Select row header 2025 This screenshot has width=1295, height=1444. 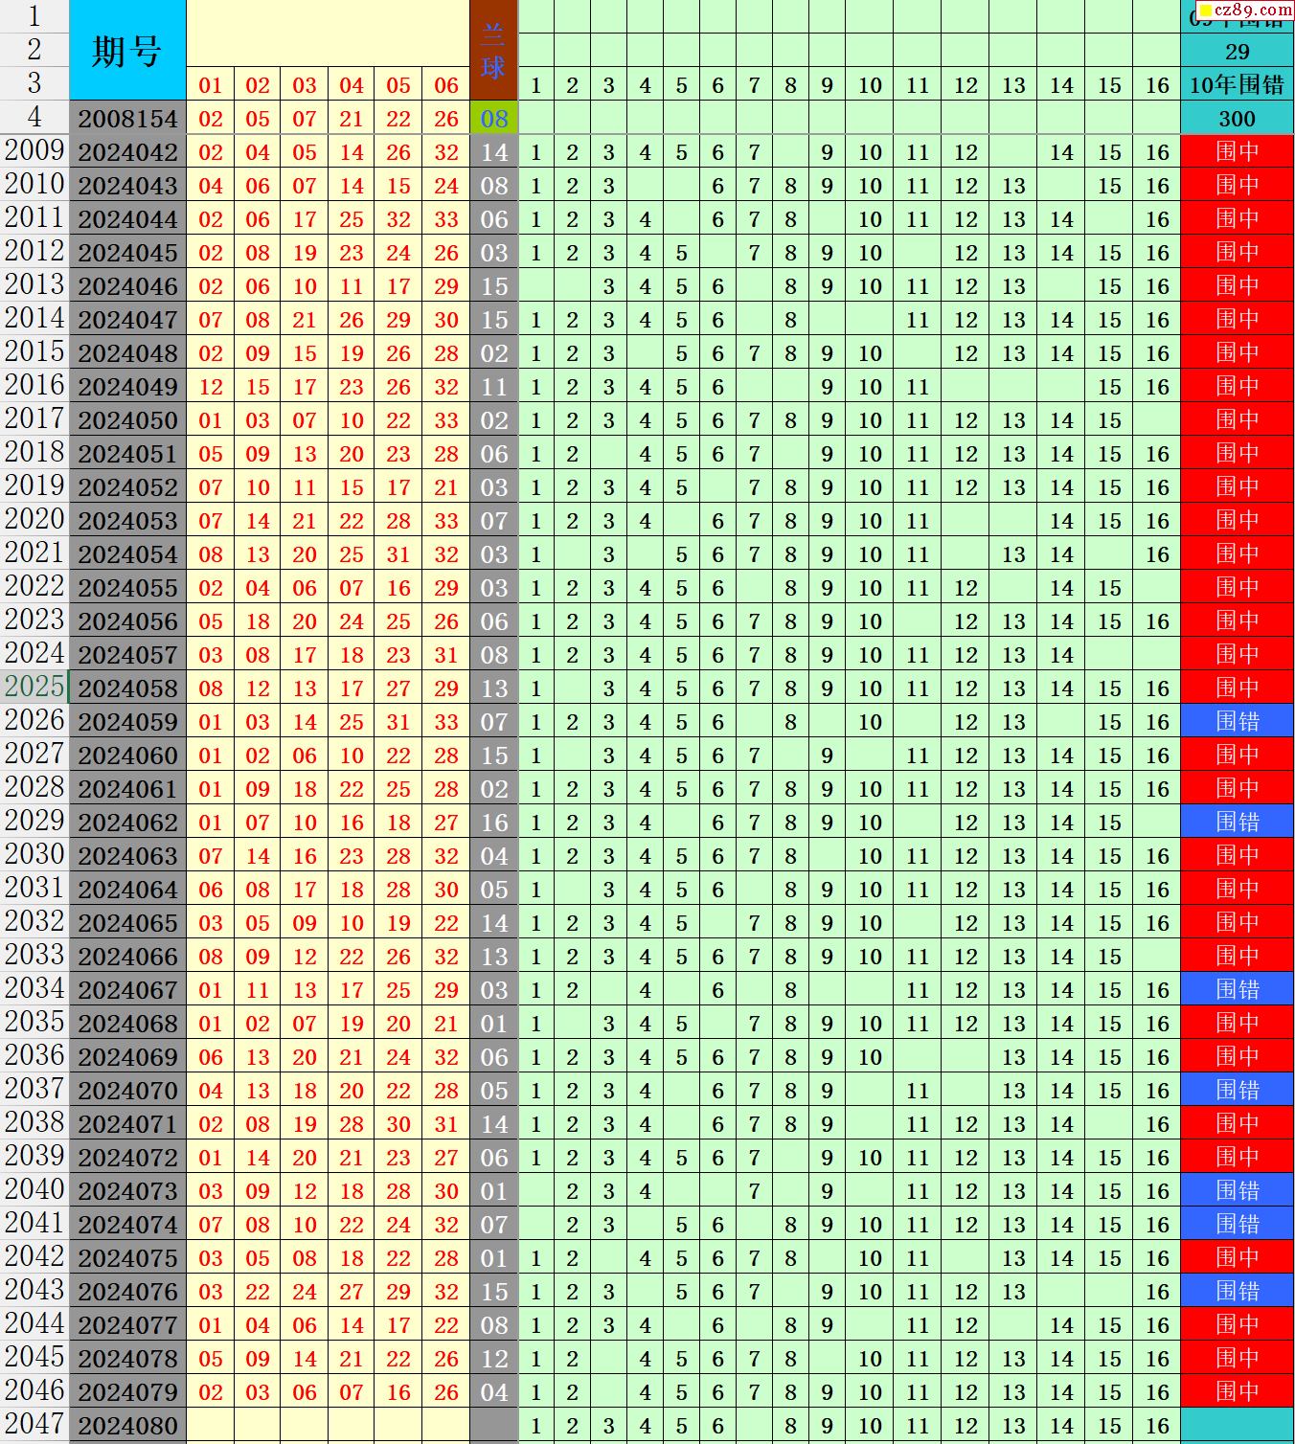(x=34, y=688)
